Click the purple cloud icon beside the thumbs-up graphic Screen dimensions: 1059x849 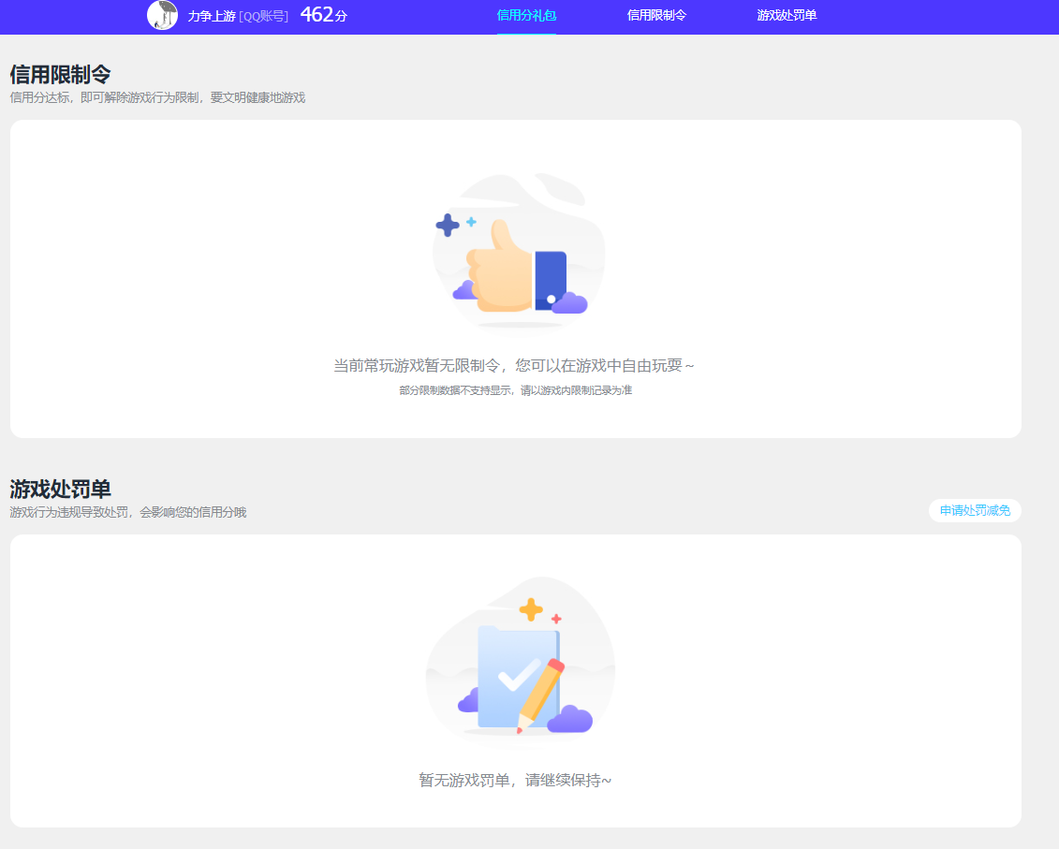coord(570,304)
